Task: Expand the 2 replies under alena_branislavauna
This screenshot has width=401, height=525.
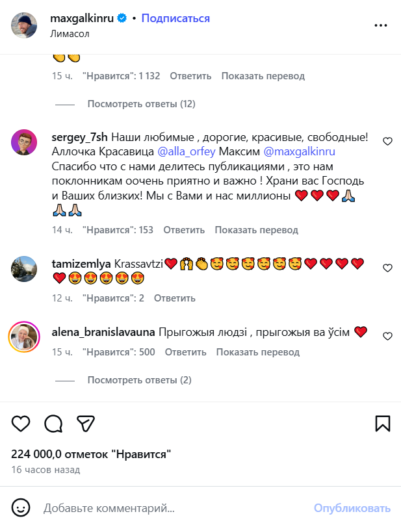Action: 139,380
